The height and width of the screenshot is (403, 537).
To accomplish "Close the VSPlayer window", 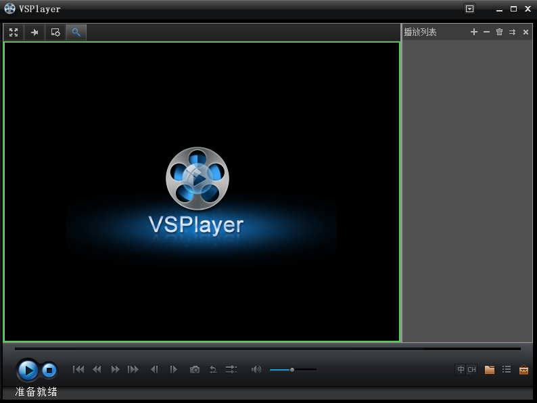I will pyautogui.click(x=528, y=9).
